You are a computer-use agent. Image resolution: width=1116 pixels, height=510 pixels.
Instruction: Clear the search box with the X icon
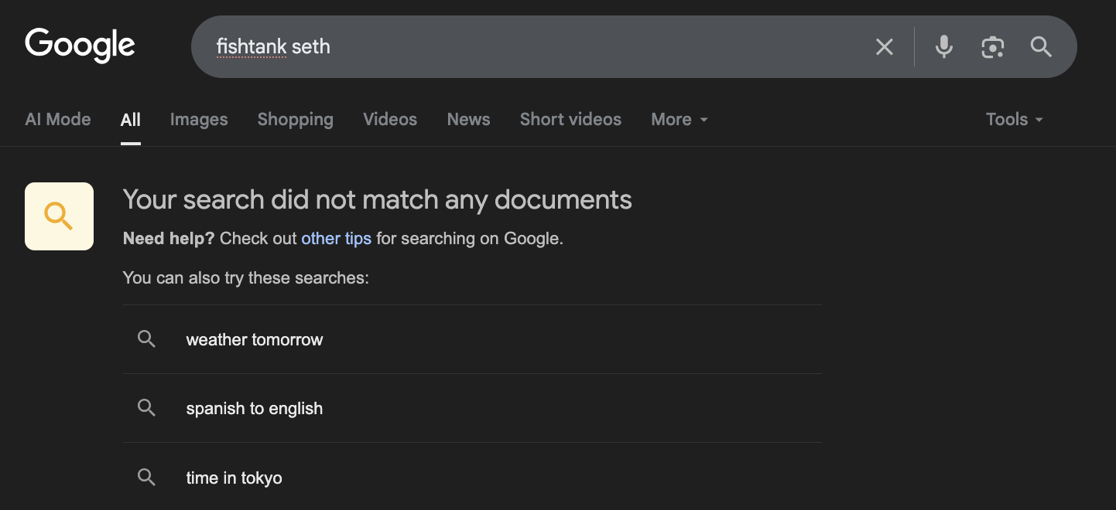pyautogui.click(x=885, y=47)
